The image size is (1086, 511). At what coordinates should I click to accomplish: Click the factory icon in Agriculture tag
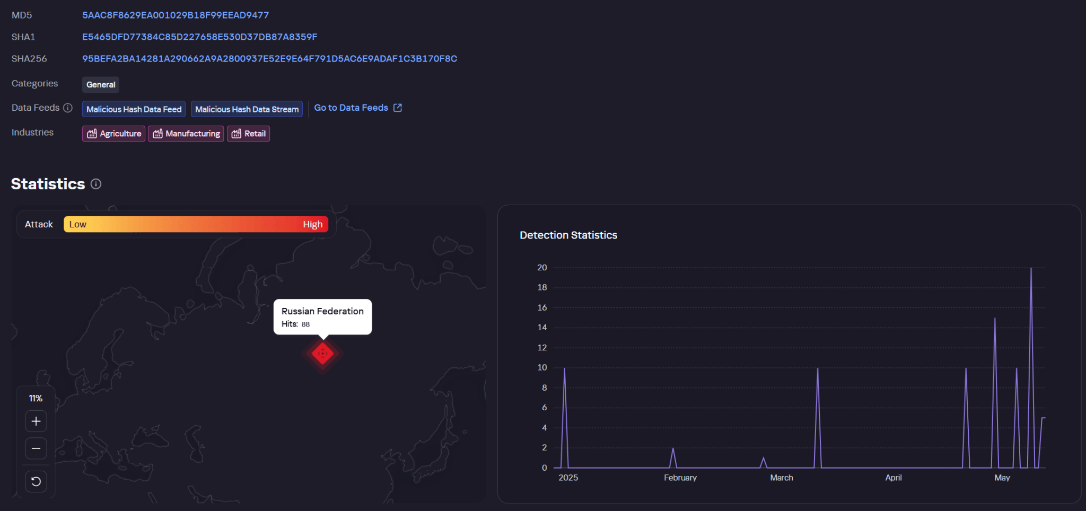[x=92, y=134]
